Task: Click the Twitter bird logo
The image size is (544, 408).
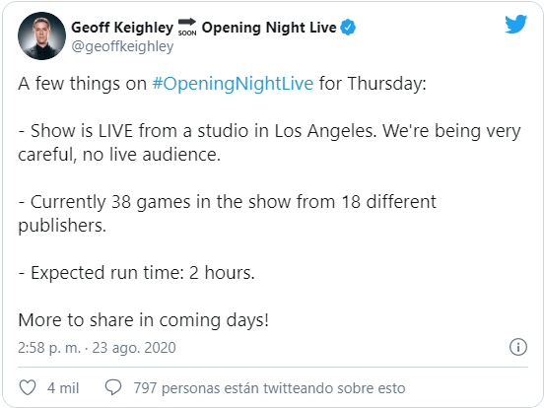Action: click(515, 25)
